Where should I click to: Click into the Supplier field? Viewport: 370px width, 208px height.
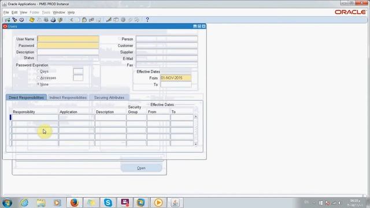click(x=166, y=52)
